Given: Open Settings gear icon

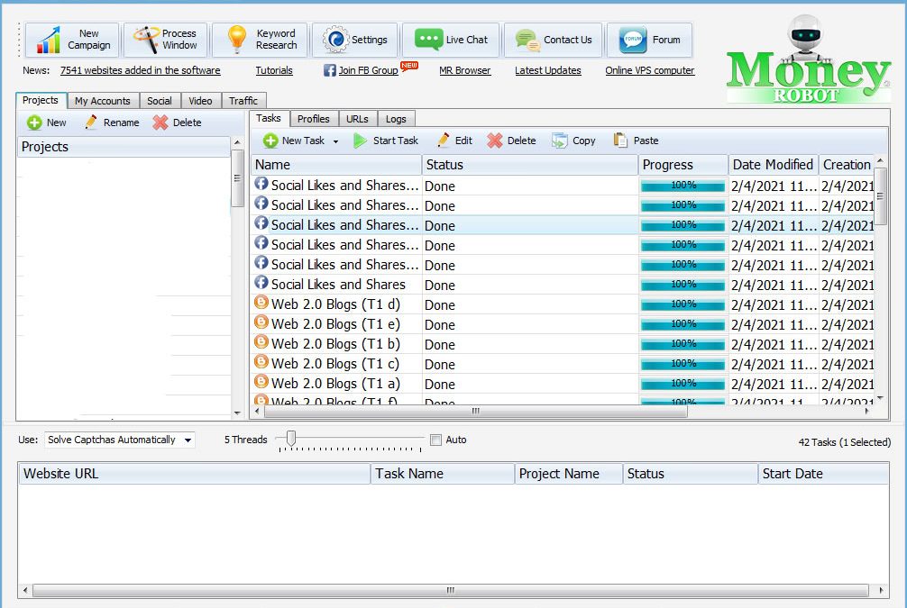Looking at the screenshot, I should coord(335,40).
